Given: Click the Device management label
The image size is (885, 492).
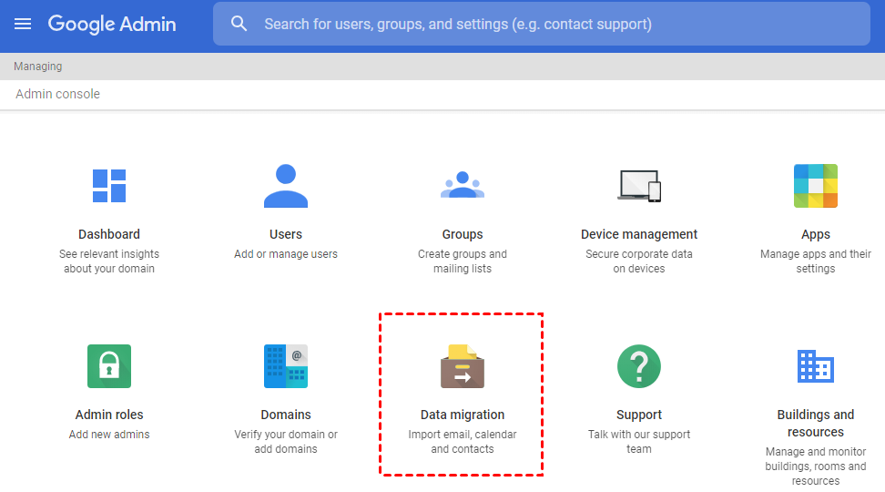Looking at the screenshot, I should [x=639, y=234].
